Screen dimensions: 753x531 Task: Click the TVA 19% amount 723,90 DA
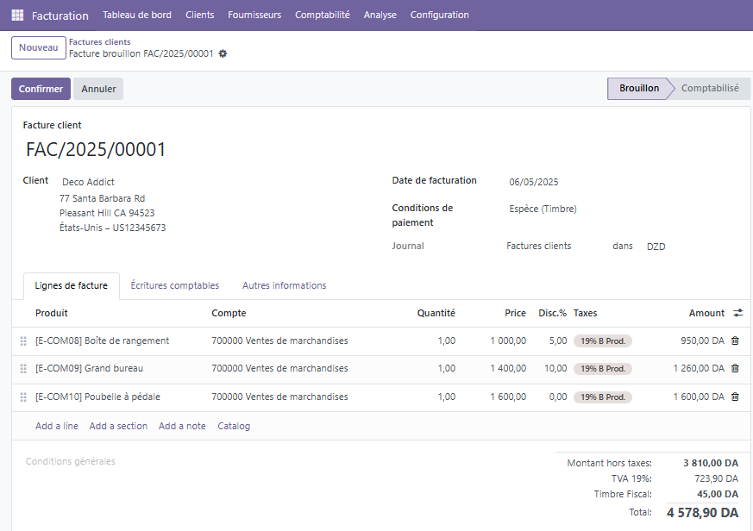(716, 478)
